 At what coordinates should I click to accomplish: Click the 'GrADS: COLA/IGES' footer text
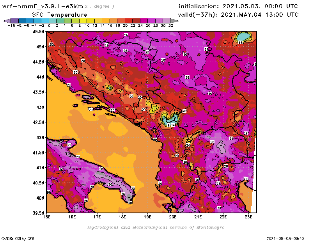pyautogui.click(x=18, y=239)
